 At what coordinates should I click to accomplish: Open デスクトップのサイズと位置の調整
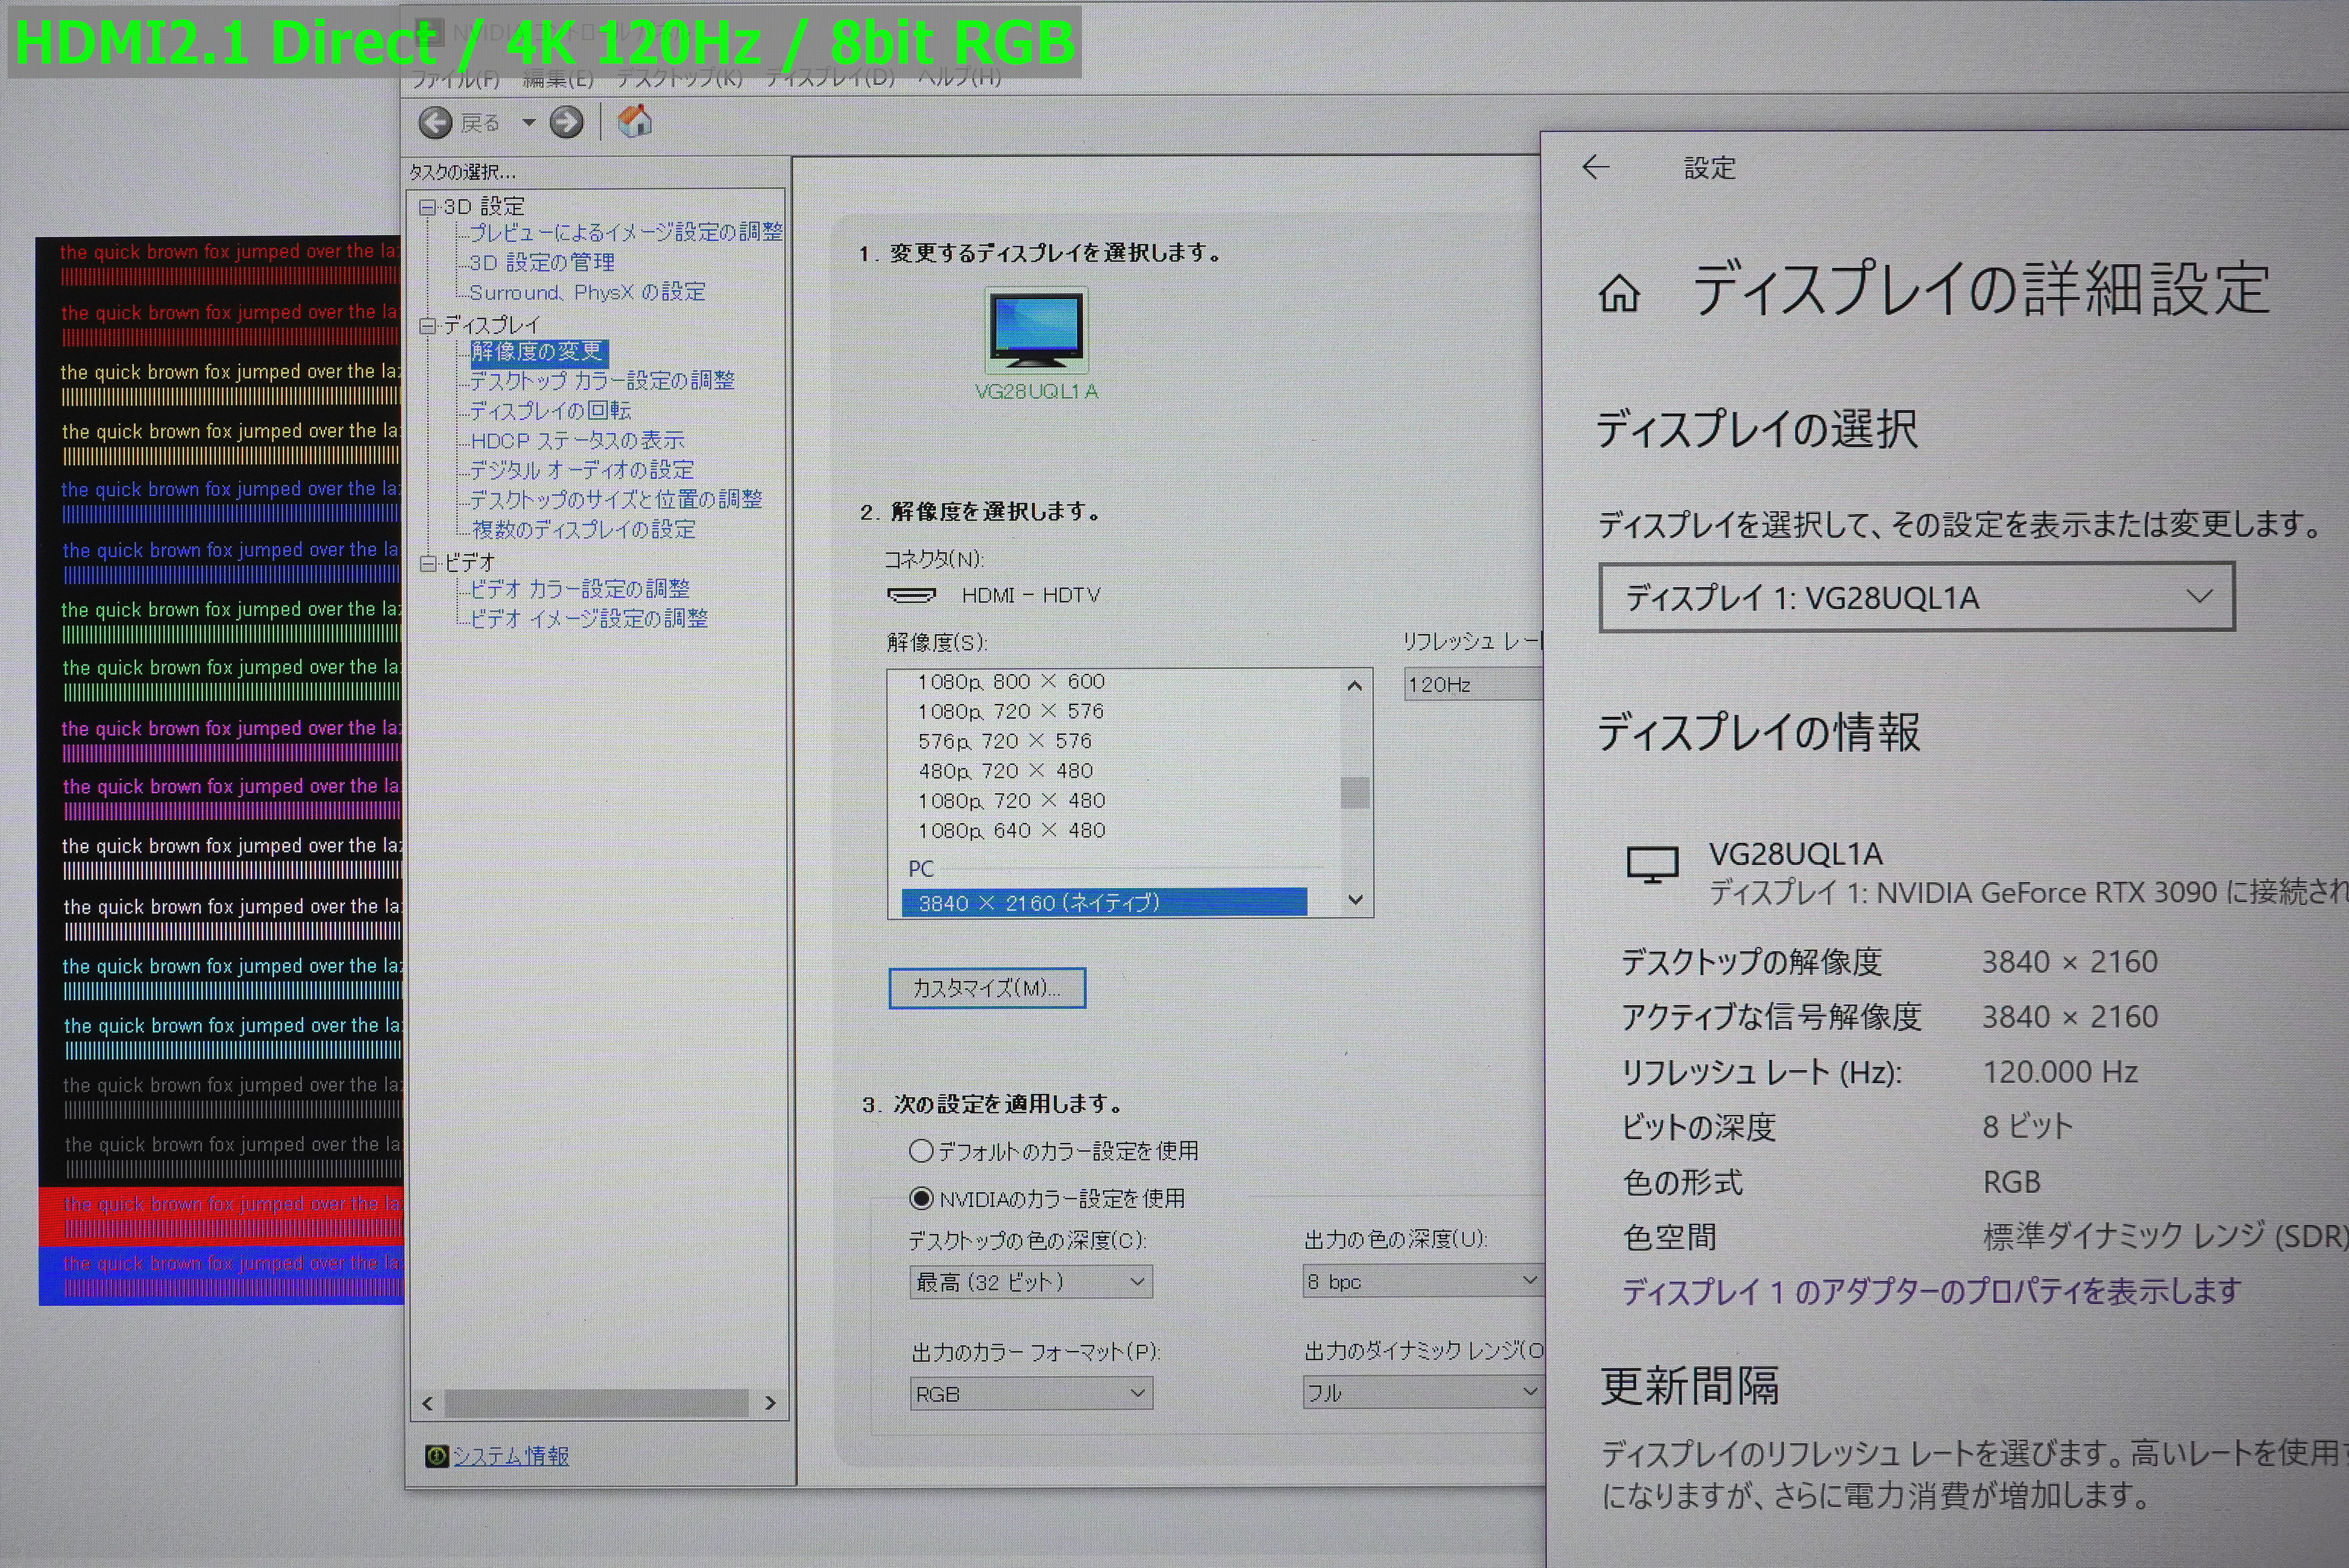tap(616, 499)
